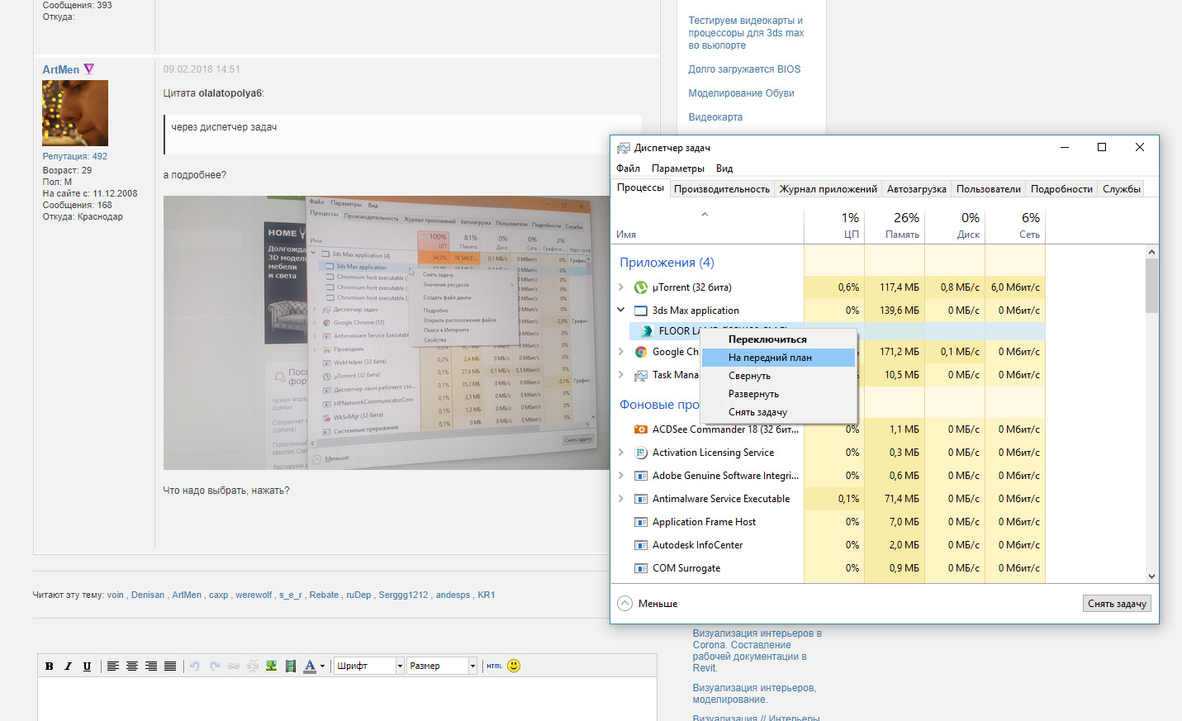
Task: Click the font color letter A icon
Action: tap(310, 666)
